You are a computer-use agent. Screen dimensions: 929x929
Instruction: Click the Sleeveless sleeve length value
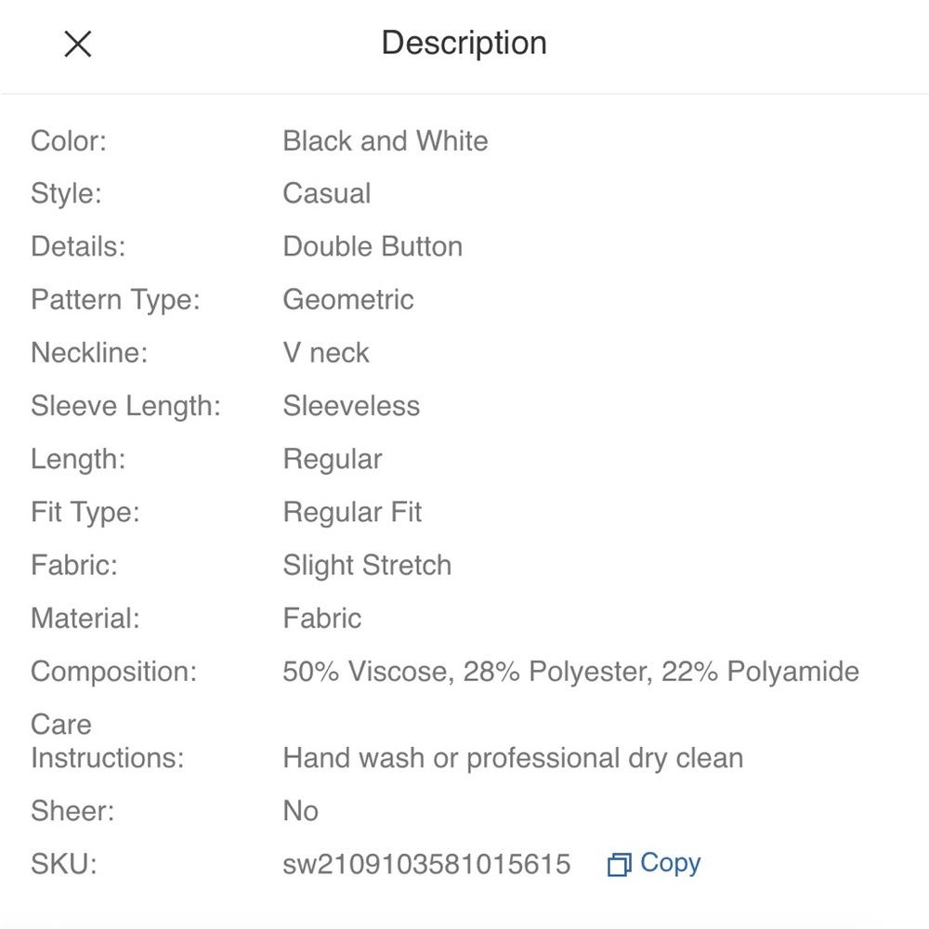tap(350, 406)
